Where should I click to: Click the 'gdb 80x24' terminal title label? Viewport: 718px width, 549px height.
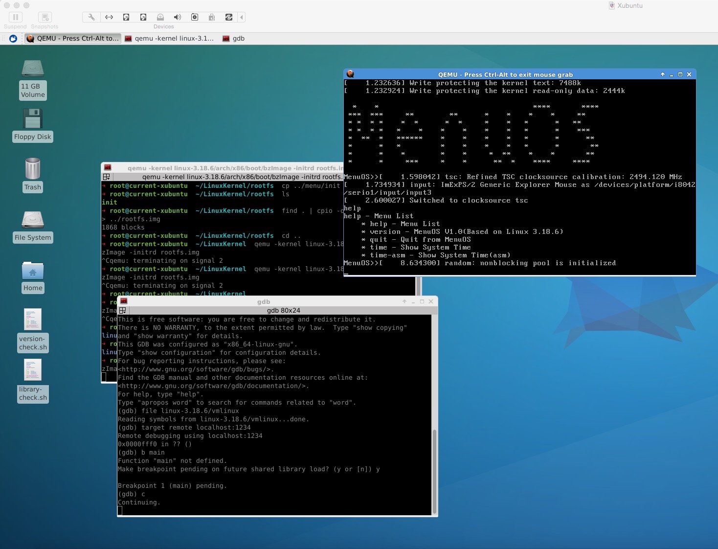pos(284,310)
